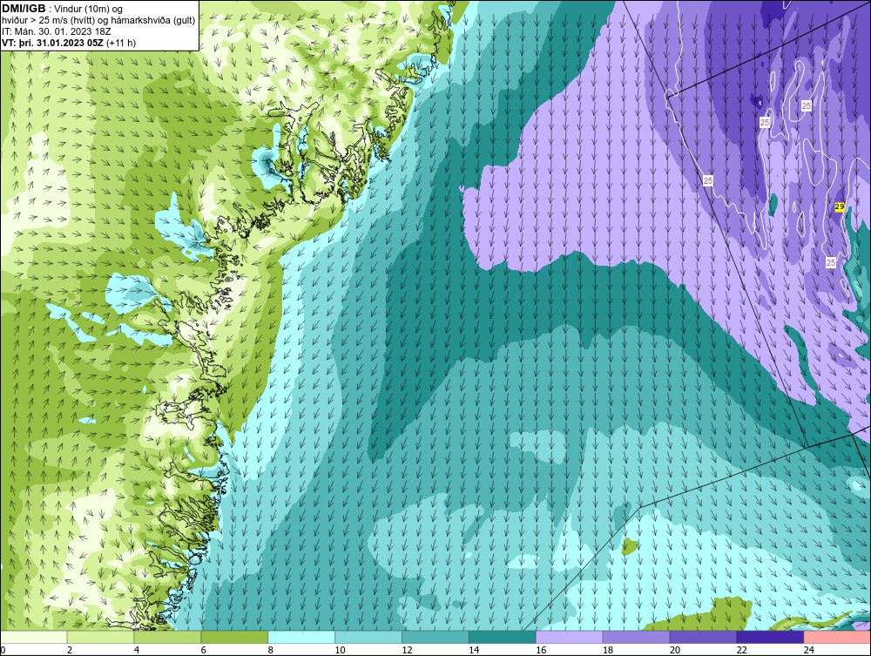Click the 14–16 m/s dark teal swatch
The width and height of the screenshot is (871, 656).
(503, 637)
